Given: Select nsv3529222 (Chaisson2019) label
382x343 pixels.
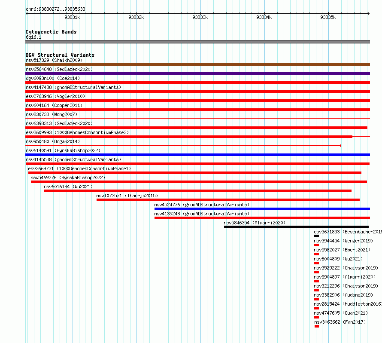Looking at the screenshot, I should click(x=346, y=268).
